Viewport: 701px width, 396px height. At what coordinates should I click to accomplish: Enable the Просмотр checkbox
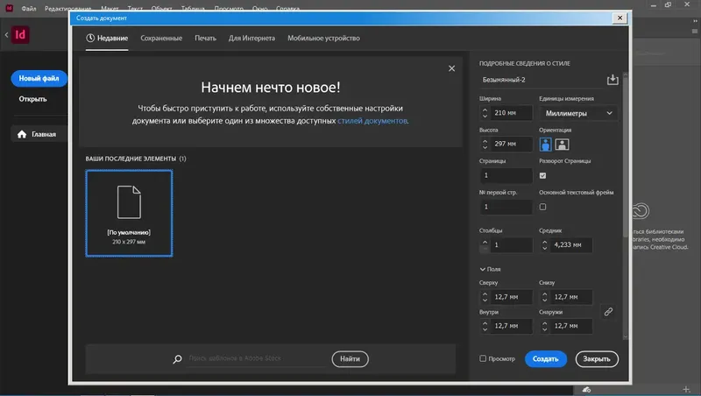point(483,358)
